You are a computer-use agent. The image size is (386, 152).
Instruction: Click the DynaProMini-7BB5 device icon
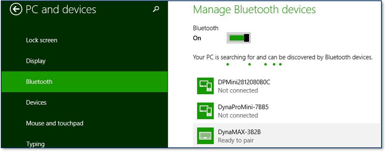(205, 111)
